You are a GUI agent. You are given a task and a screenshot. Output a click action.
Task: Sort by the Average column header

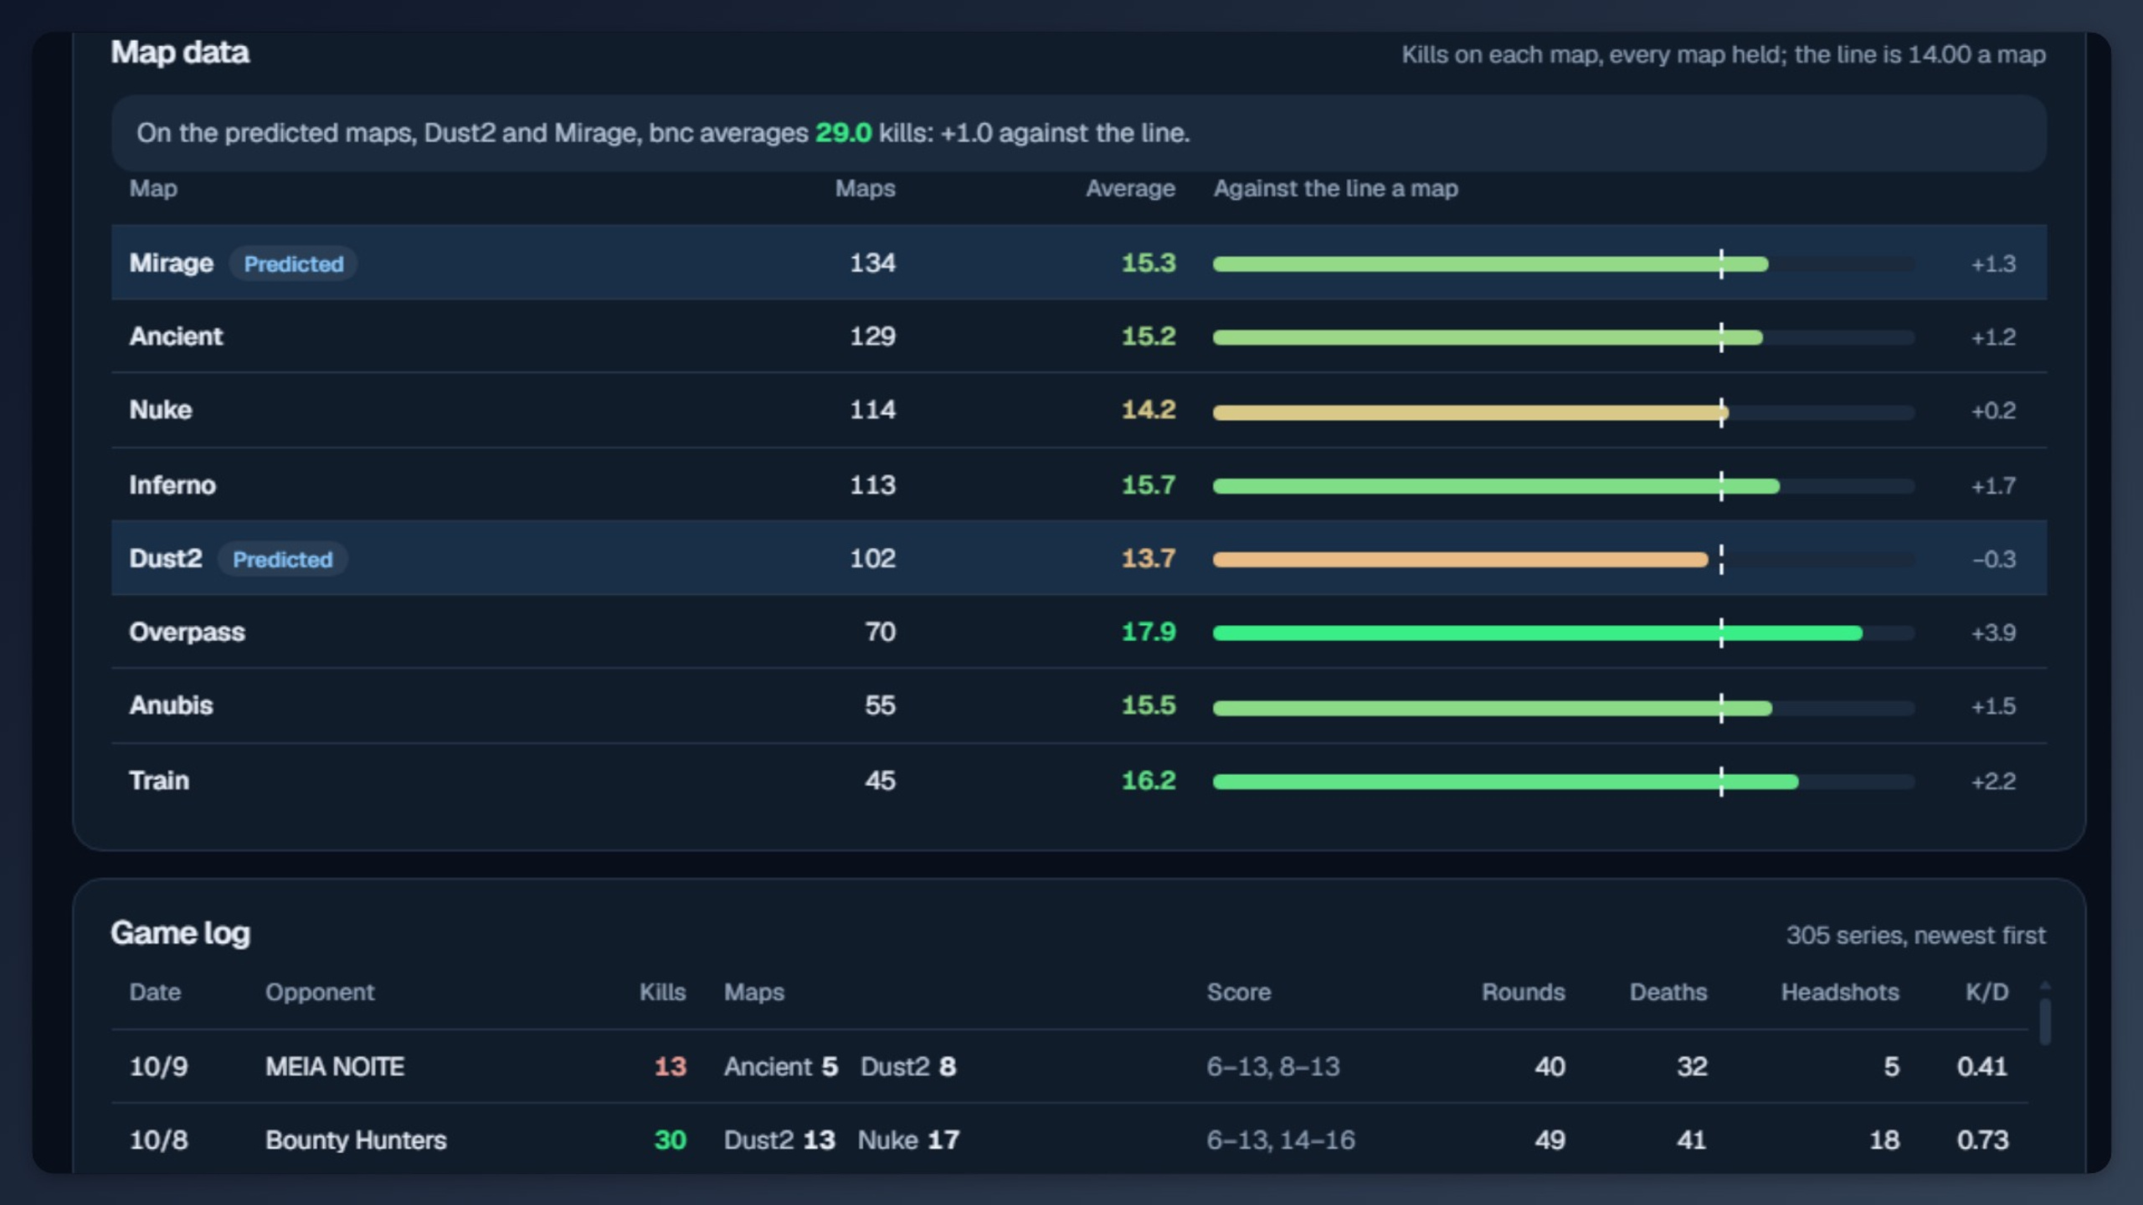tap(1130, 188)
